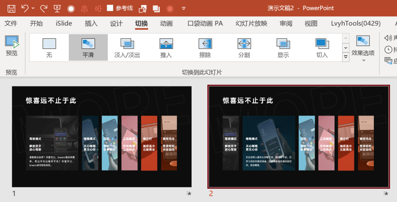Click the Save icon in quick access toolbar
397x202 pixels.
coord(11,8)
